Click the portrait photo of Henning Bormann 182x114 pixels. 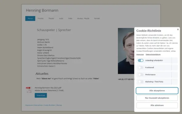(x=126, y=51)
